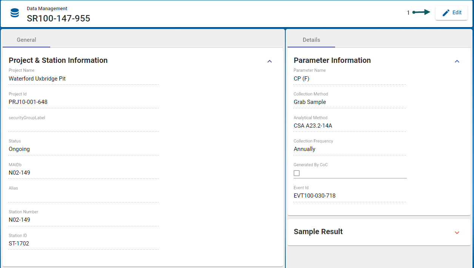Toggle the Generated By CoC checkbox

click(x=297, y=173)
